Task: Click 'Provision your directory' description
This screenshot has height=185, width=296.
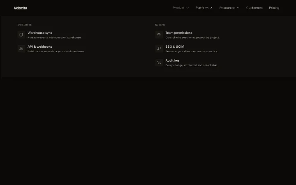Action: tap(192, 51)
